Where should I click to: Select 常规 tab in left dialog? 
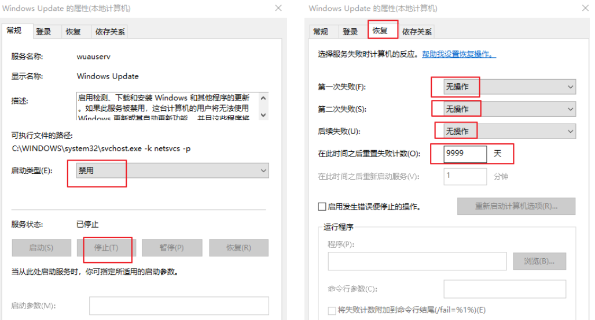point(14,31)
